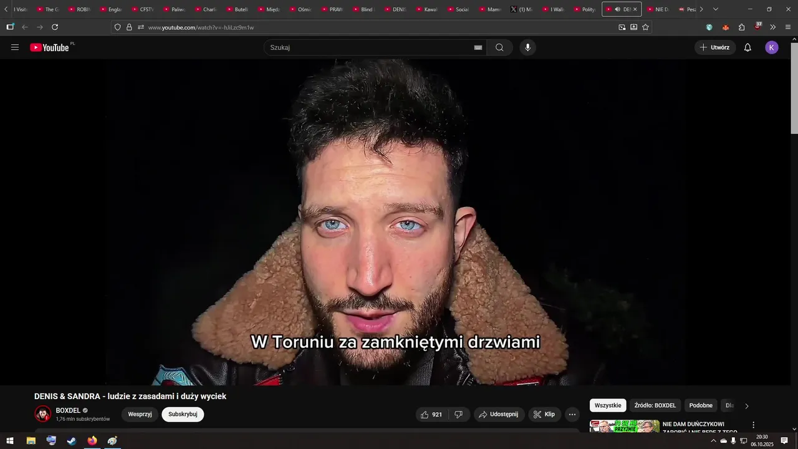The image size is (798, 449).
Task: Switch to the Kawal tab
Action: pos(427,9)
